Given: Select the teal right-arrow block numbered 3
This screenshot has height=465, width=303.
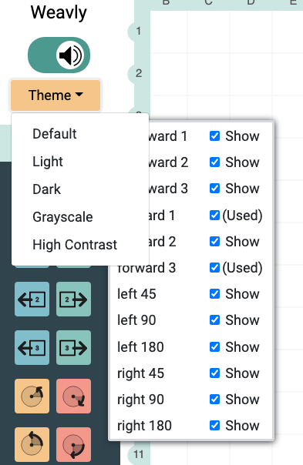Looking at the screenshot, I should point(73,347).
